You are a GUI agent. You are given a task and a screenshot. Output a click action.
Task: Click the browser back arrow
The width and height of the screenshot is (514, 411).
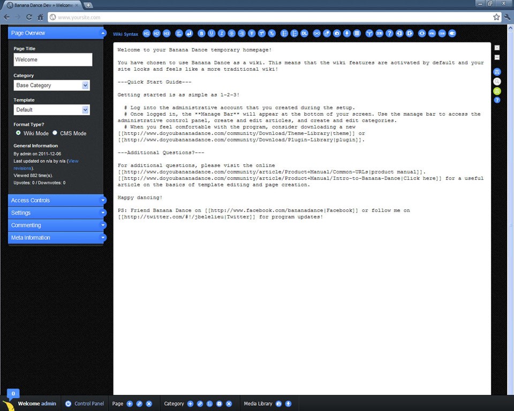(7, 17)
